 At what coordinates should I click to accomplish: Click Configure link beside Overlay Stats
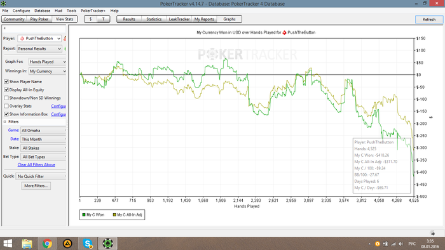[58, 106]
